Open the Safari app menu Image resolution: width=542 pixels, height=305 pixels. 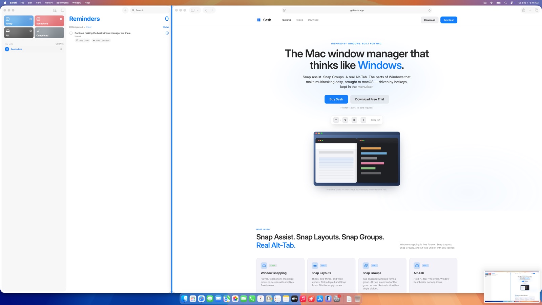click(x=13, y=3)
